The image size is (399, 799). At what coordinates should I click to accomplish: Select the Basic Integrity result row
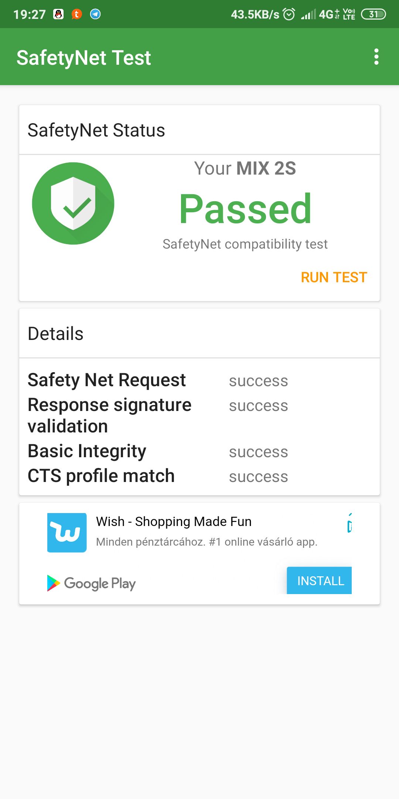coord(199,451)
